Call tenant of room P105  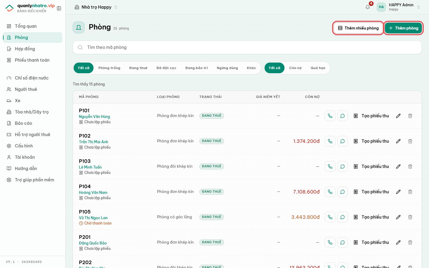tap(330, 217)
